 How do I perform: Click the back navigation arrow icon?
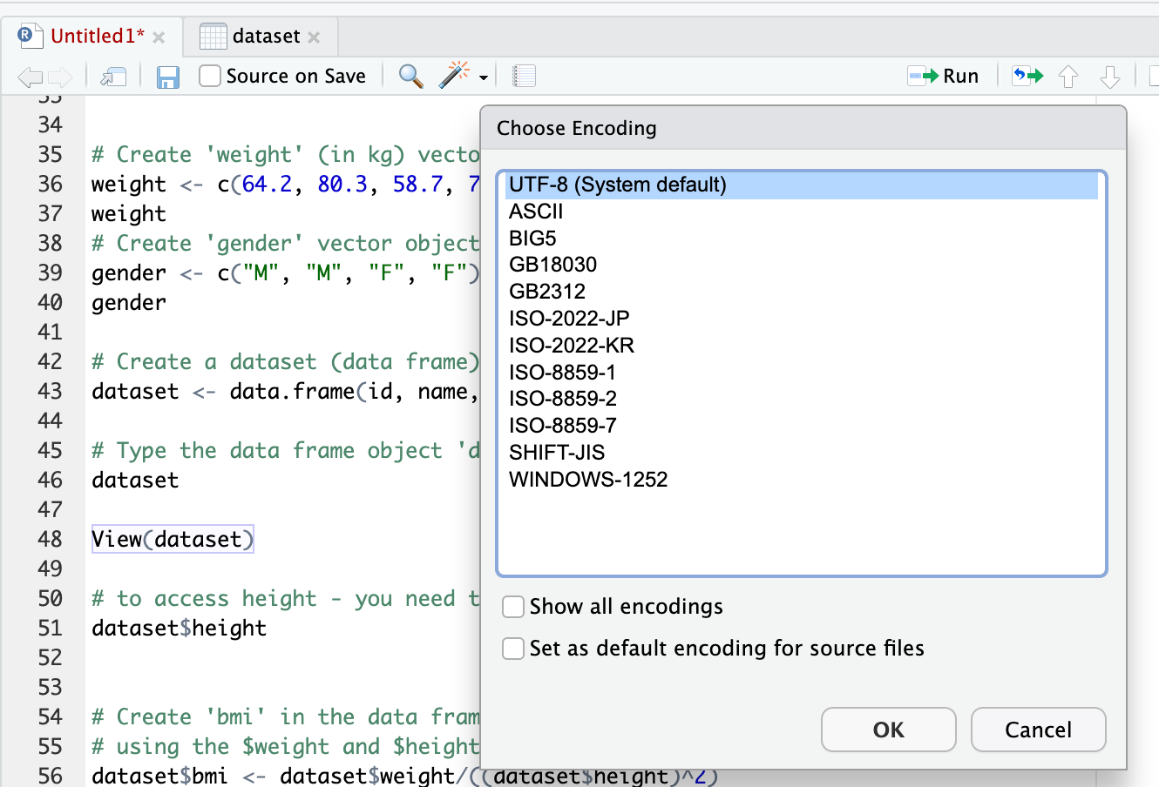29,77
